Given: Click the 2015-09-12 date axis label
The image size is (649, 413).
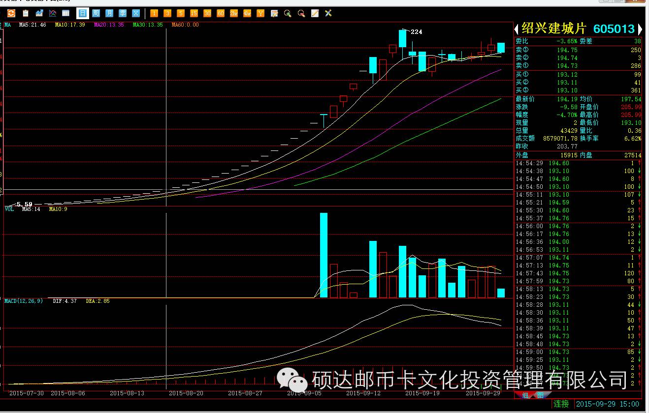Looking at the screenshot, I should tap(363, 393).
